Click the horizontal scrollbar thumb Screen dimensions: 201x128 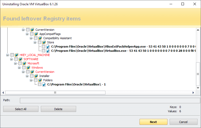[x=55, y=93]
